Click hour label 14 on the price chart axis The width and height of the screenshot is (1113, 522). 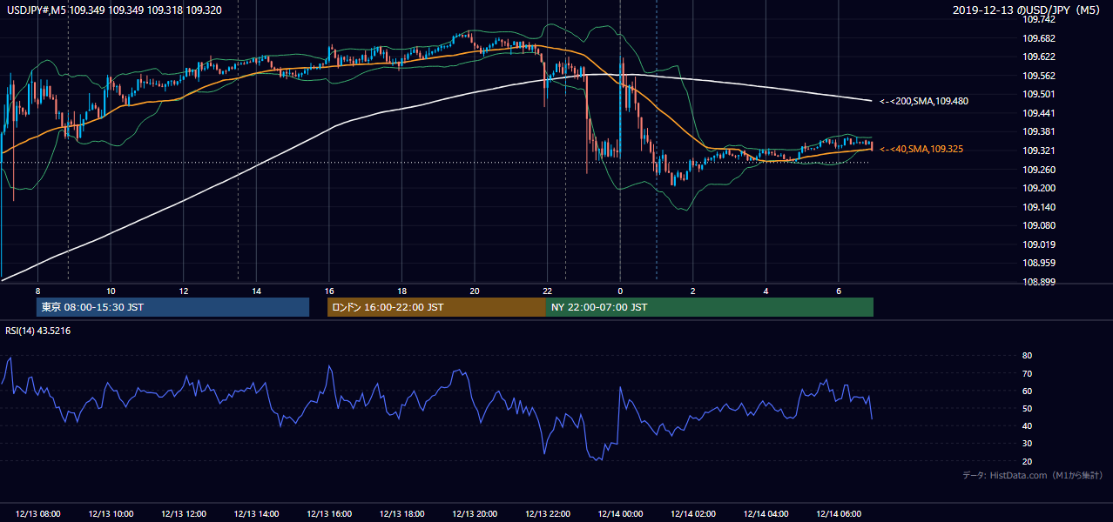point(256,290)
